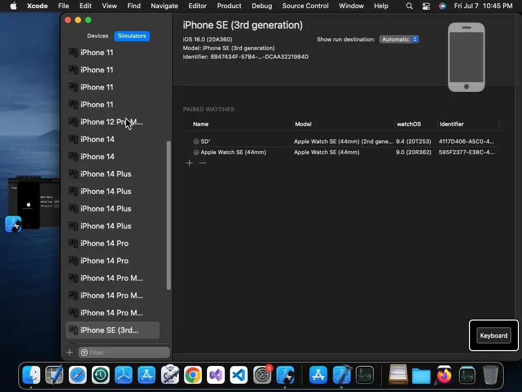Open the View menu

click(109, 6)
